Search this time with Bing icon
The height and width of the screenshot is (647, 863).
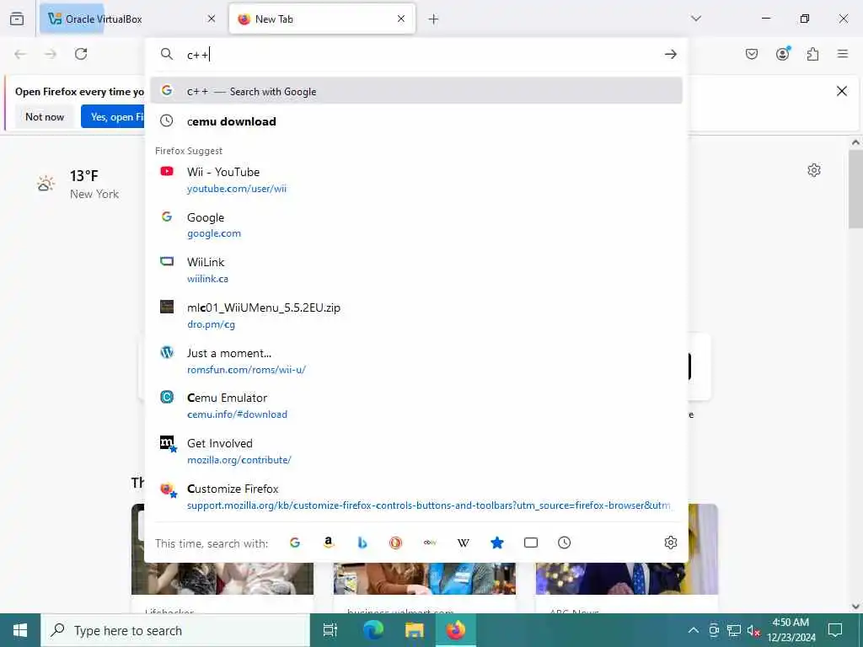(x=362, y=543)
